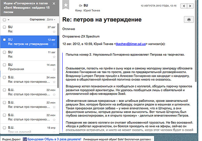Image resolution: width=202 pixels, height=141 pixels.
Task: Open the select-all dropdown arrow
Action: [9, 20]
